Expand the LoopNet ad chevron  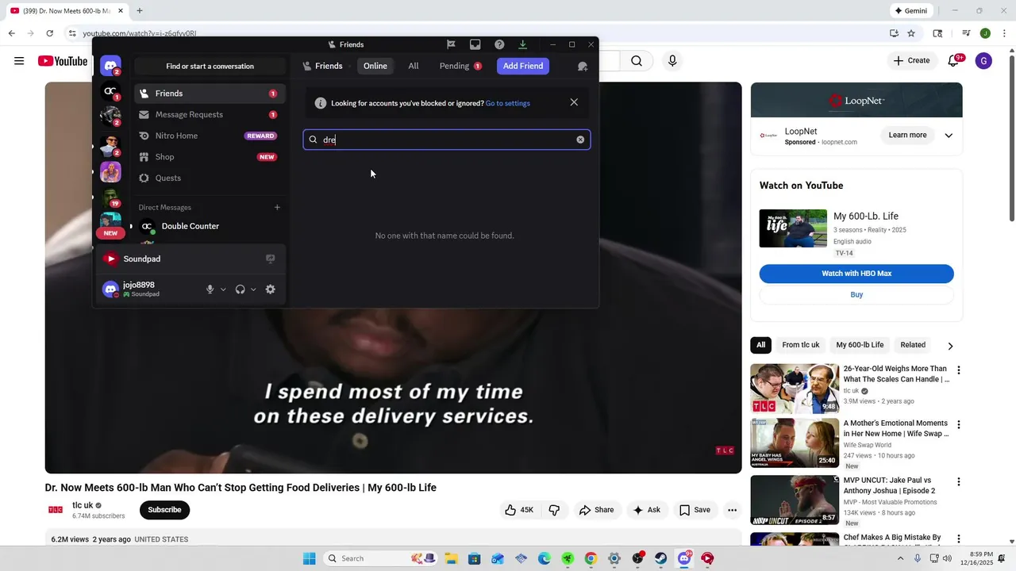point(948,136)
